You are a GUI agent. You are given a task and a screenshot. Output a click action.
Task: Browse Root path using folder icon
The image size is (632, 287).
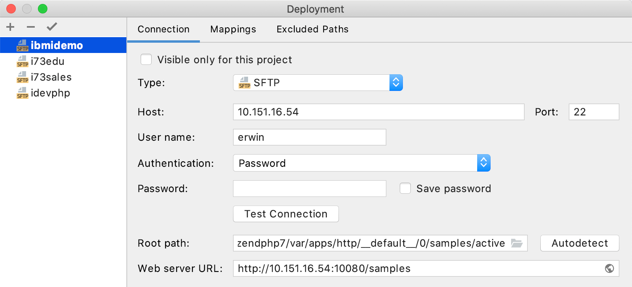(517, 243)
